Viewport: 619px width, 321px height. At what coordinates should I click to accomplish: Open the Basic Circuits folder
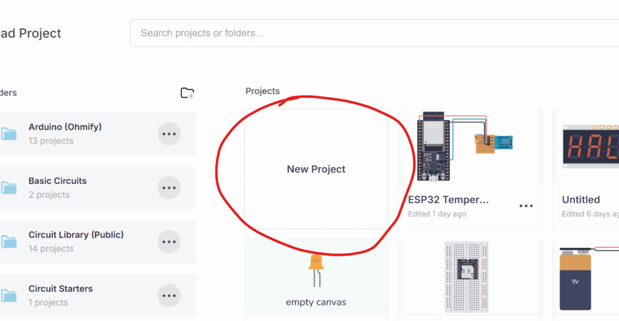tap(57, 181)
